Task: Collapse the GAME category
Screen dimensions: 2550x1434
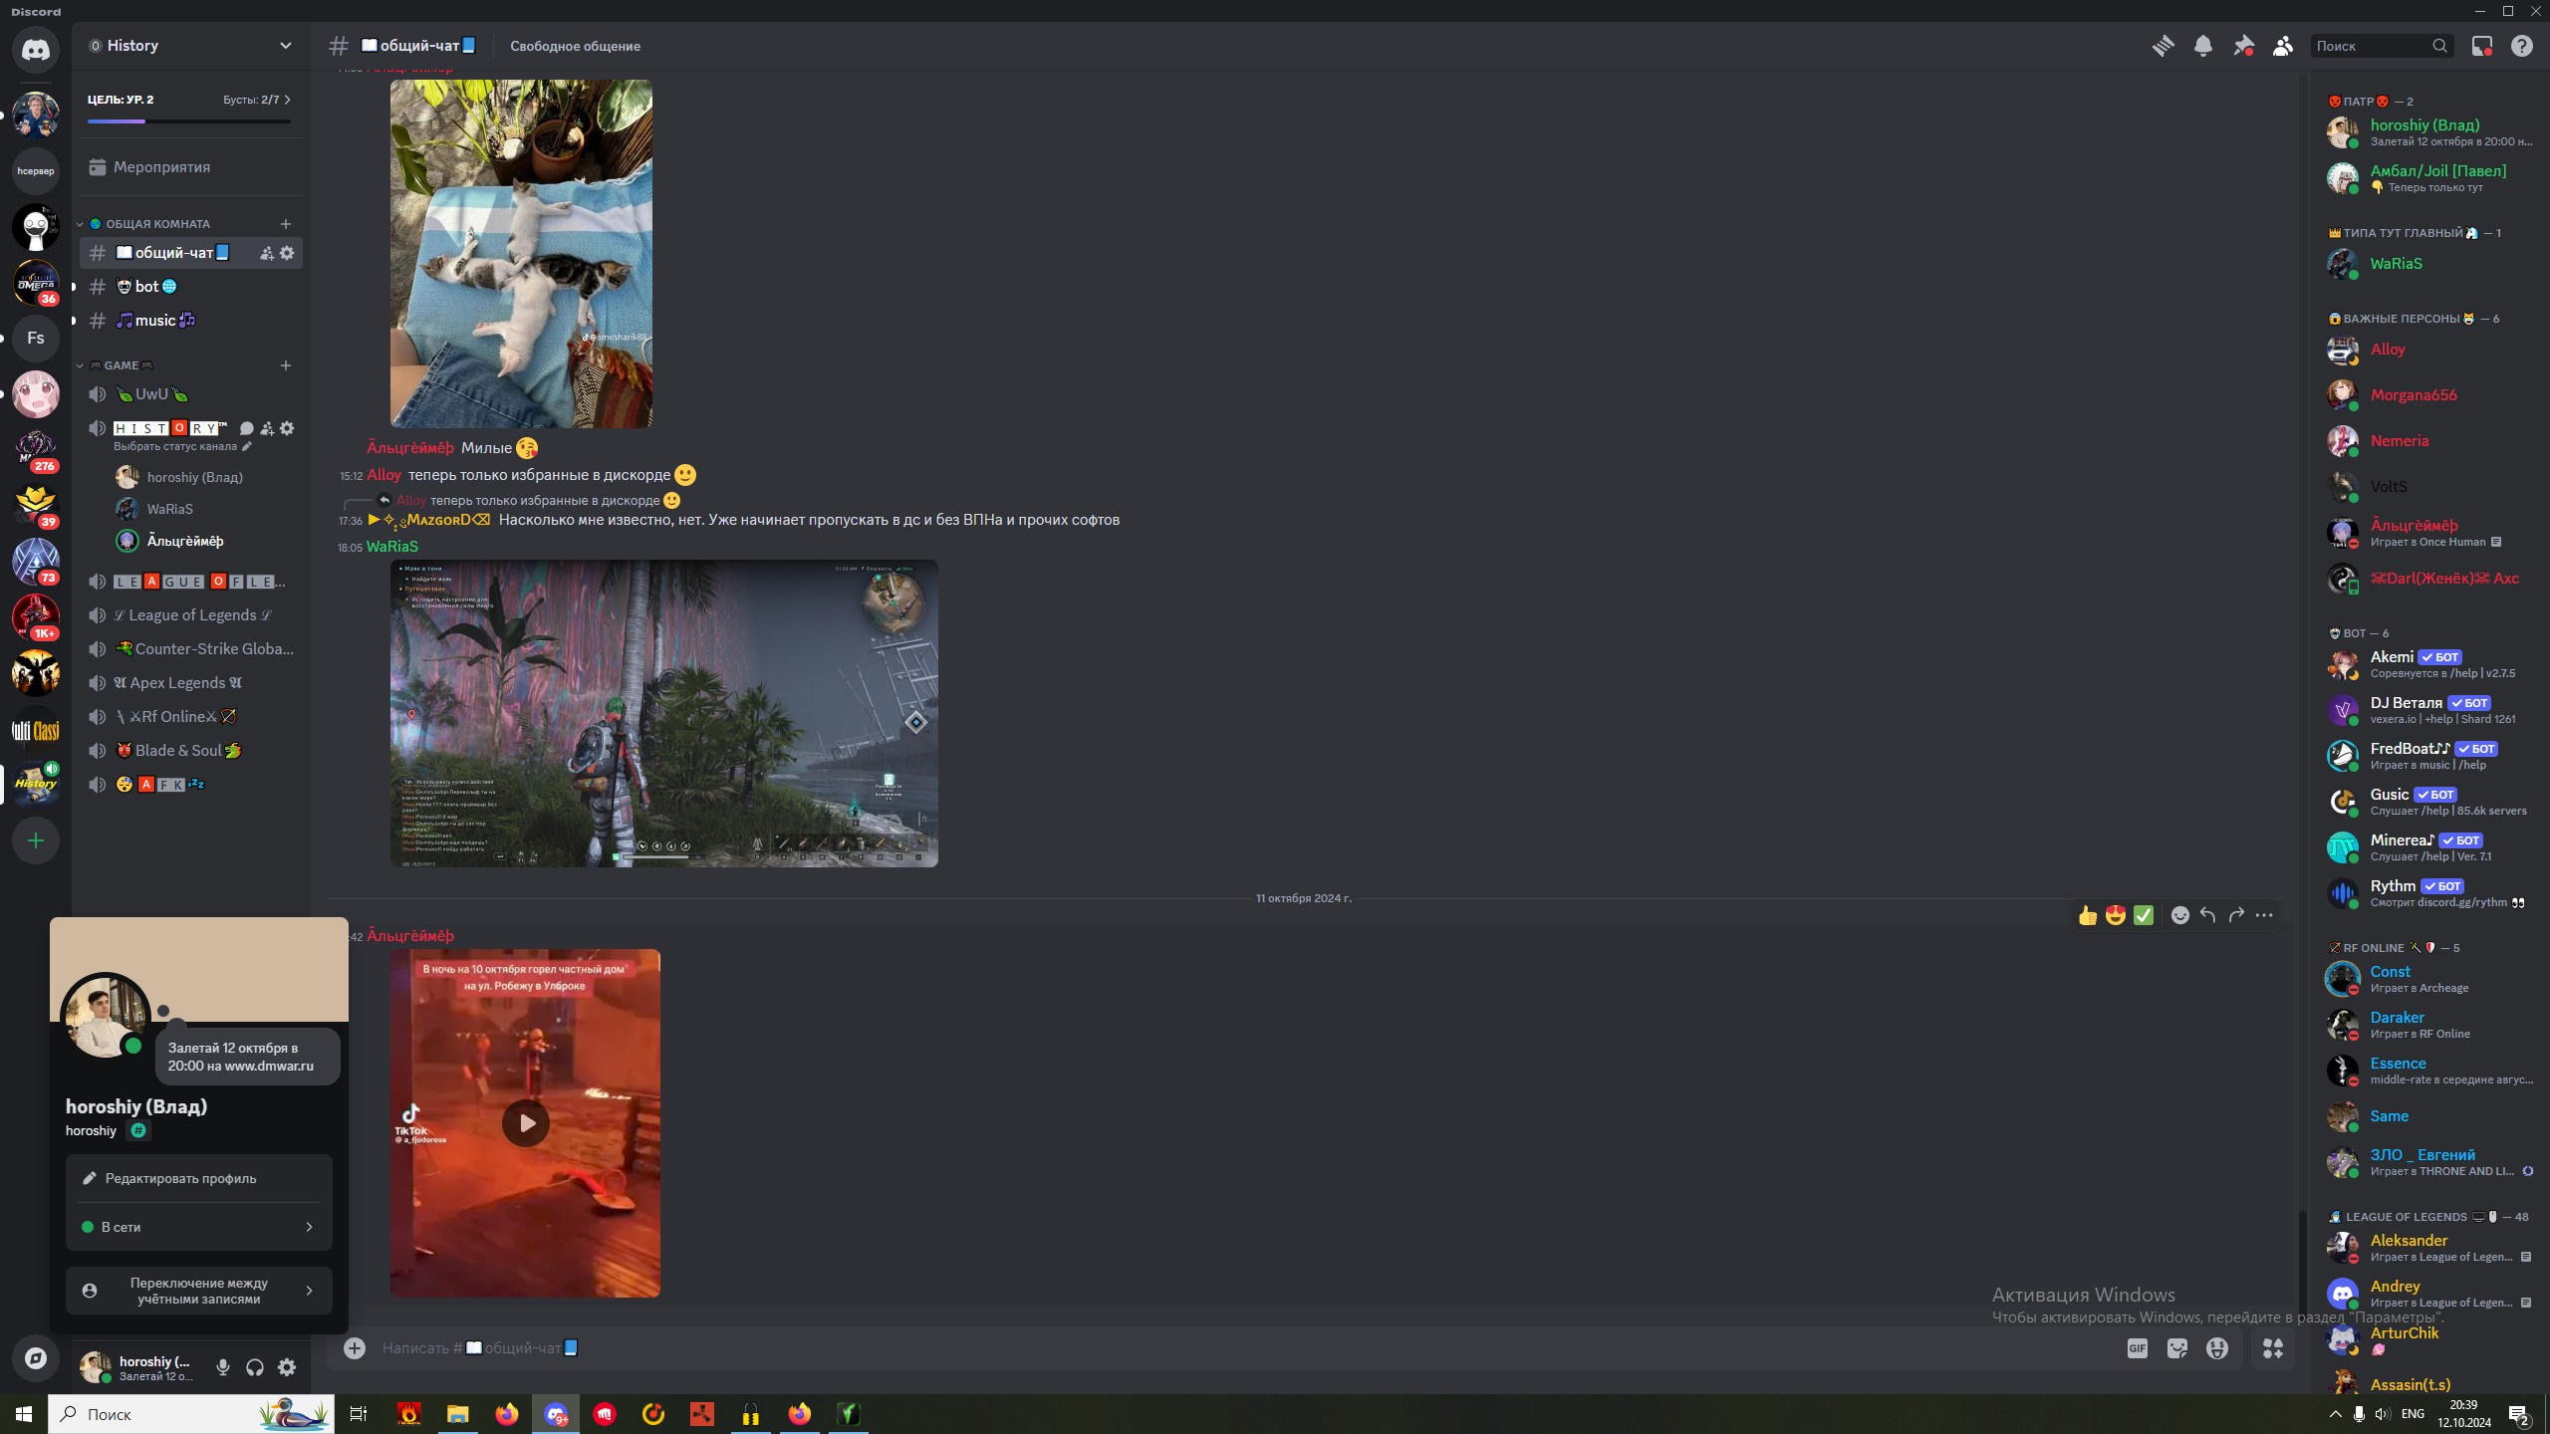Action: [116, 365]
